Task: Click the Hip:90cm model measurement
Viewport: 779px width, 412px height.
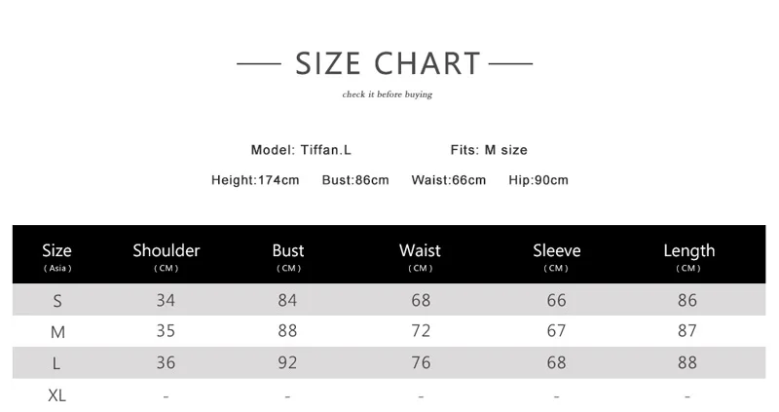Action: [x=538, y=180]
